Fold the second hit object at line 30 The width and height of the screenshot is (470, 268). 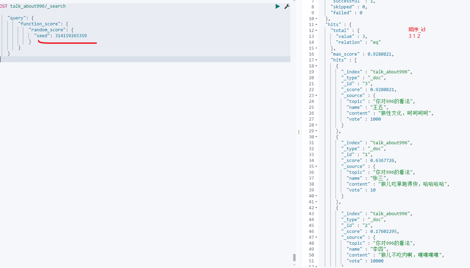tap(316, 137)
